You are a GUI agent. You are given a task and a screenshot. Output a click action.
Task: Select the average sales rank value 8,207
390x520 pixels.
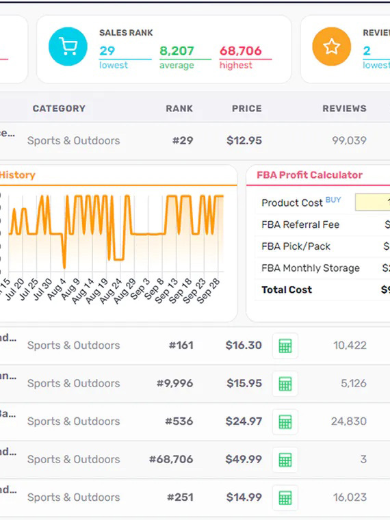[x=177, y=51]
